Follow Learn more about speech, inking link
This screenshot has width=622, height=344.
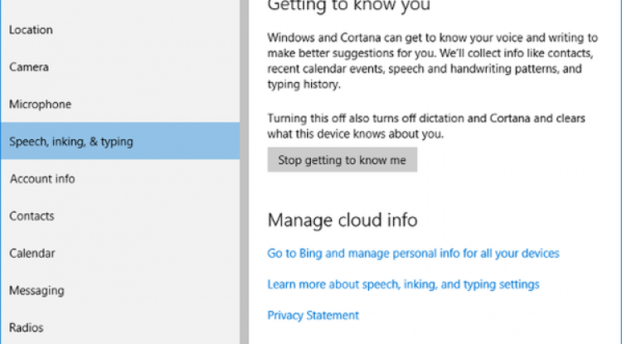click(x=403, y=284)
